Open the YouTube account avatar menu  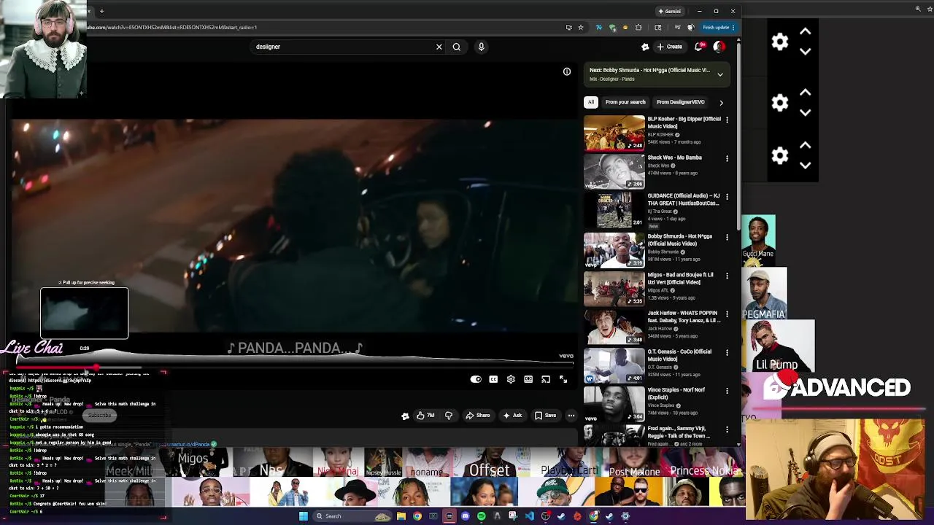click(719, 47)
